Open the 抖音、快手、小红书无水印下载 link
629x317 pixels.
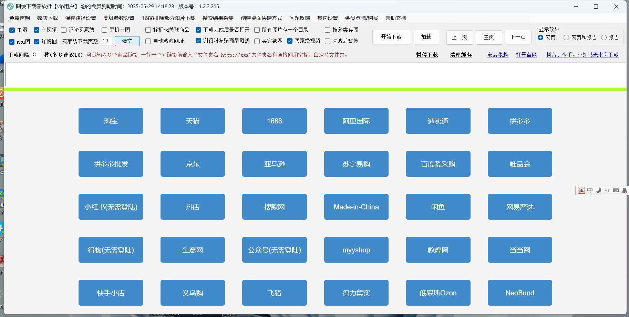point(582,55)
